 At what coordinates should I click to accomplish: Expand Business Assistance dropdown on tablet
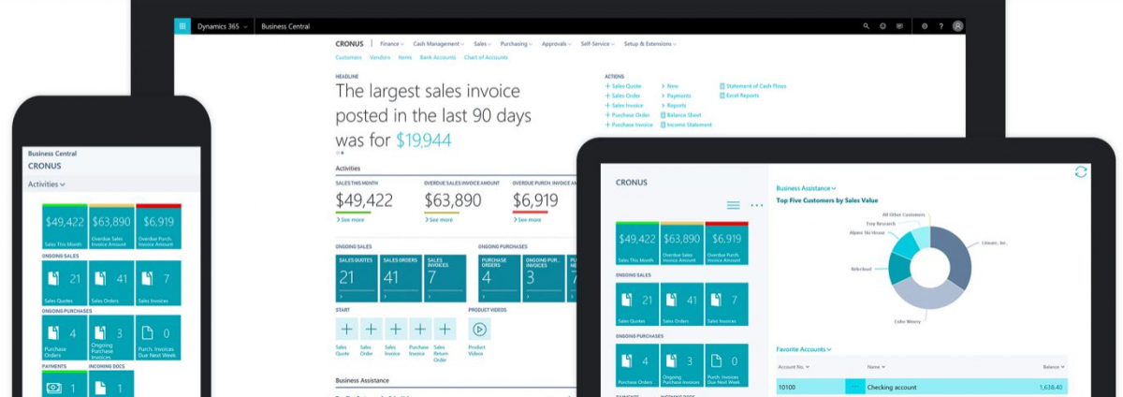806,188
